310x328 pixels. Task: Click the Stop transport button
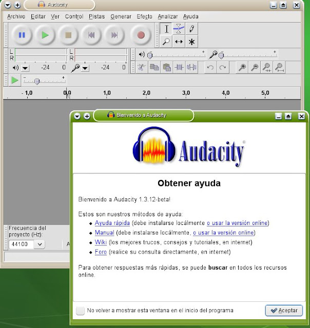tap(68, 35)
